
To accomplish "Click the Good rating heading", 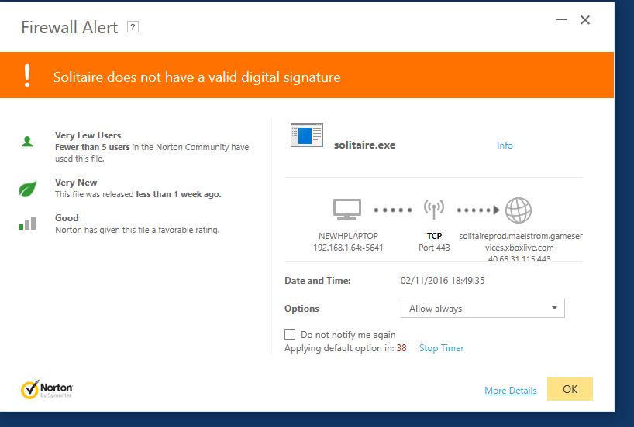I will [x=67, y=218].
